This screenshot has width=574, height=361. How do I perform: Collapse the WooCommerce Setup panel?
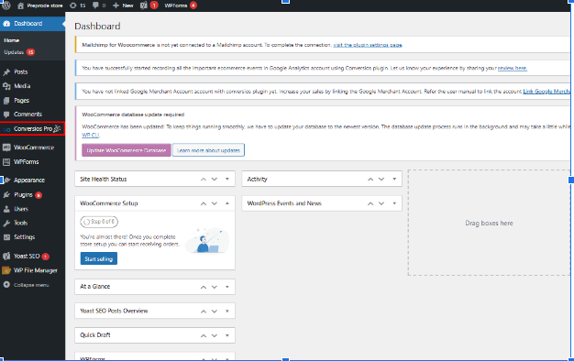[227, 203]
